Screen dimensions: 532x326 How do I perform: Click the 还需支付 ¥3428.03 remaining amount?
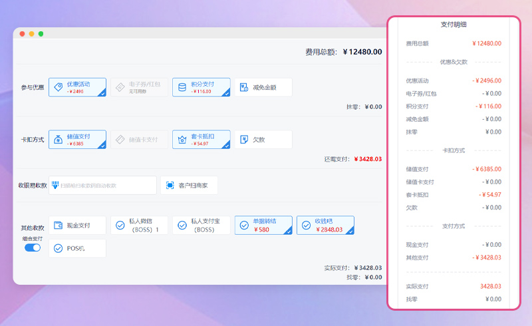pos(367,159)
